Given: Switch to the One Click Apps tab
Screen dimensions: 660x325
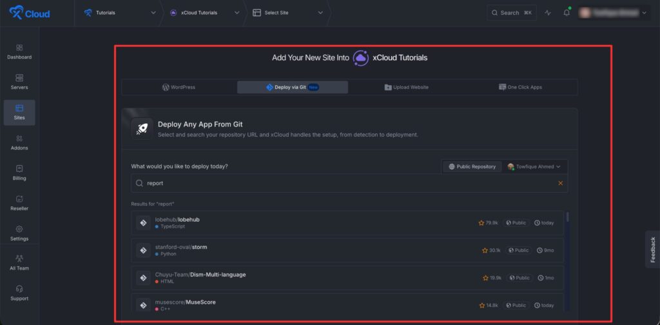Looking at the screenshot, I should click(x=520, y=87).
